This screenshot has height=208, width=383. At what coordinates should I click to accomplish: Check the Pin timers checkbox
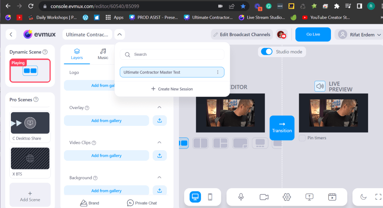click(302, 138)
